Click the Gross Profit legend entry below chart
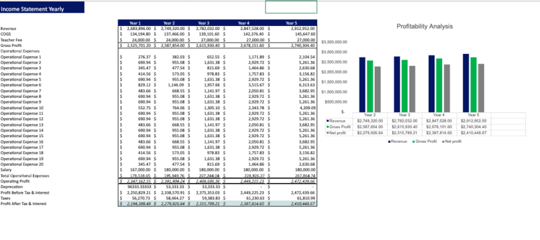Viewport: 540px width, 240px height. (424, 142)
